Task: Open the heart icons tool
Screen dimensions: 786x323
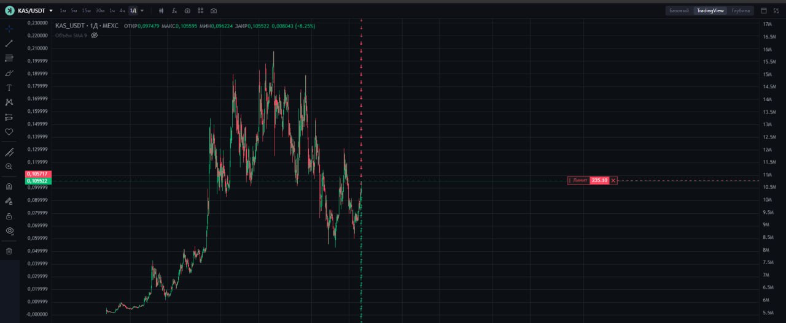Action: [9, 132]
